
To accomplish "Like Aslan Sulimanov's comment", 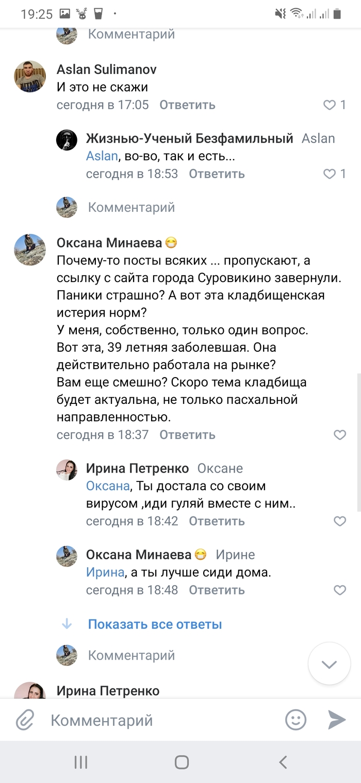I will (x=330, y=105).
